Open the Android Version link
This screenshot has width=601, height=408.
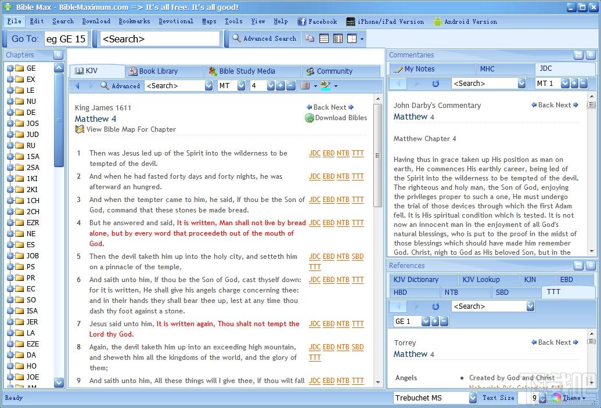pyautogui.click(x=465, y=21)
